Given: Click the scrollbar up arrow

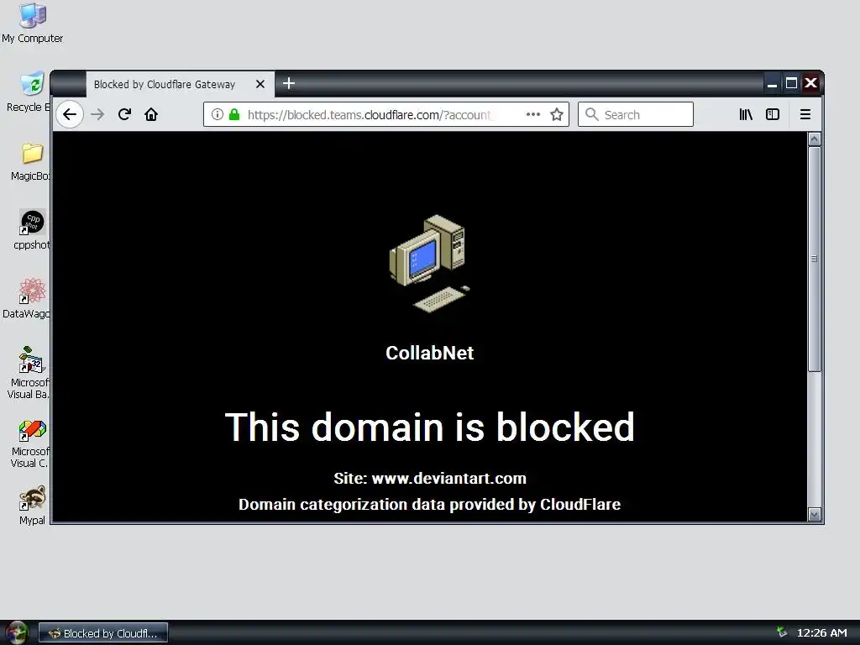Looking at the screenshot, I should pos(814,139).
